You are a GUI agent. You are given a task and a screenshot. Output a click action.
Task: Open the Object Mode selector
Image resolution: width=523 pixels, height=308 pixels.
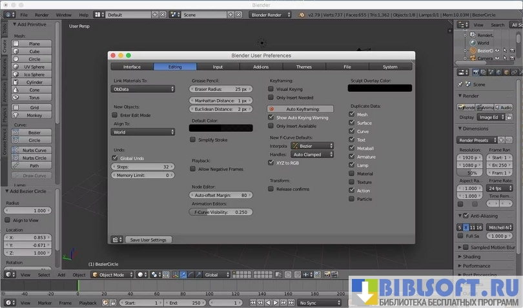[112, 274]
